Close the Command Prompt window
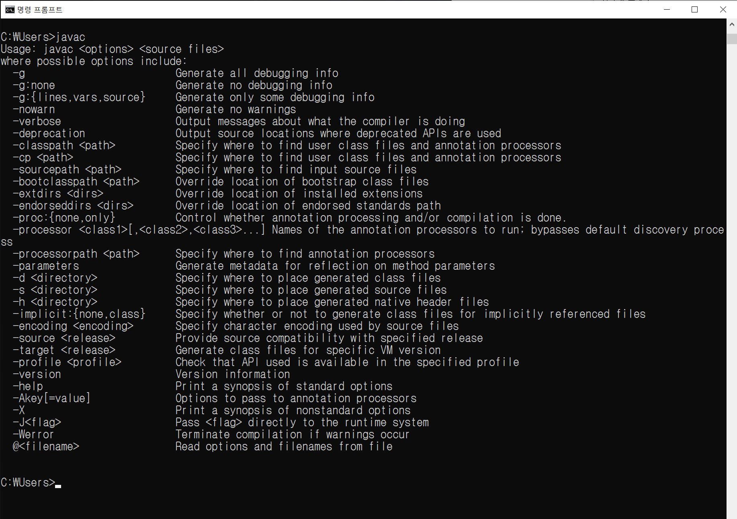Image resolution: width=737 pixels, height=519 pixels. [723, 10]
